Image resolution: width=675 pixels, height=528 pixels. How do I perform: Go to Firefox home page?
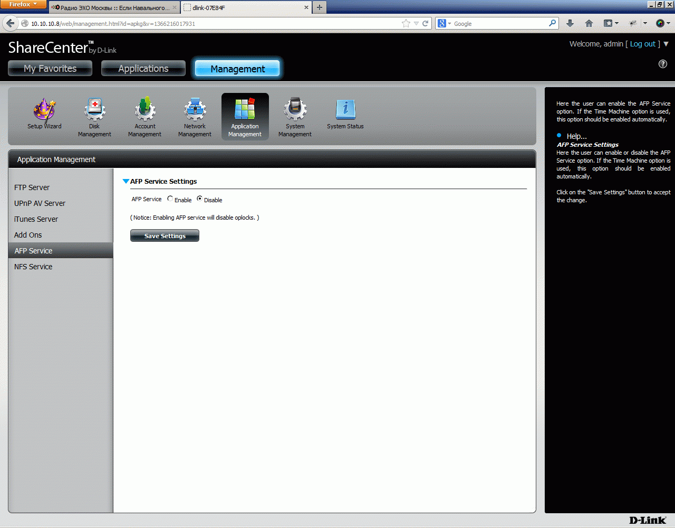coord(589,23)
